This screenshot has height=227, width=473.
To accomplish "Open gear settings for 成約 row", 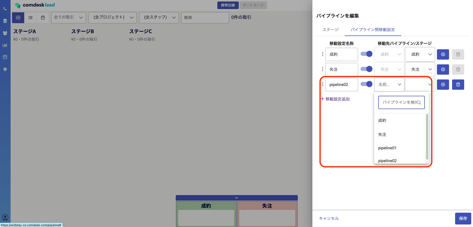I will pos(443,54).
